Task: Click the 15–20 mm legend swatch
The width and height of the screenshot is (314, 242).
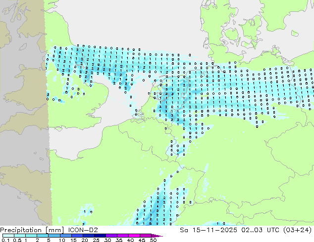Action: [x=77, y=236]
